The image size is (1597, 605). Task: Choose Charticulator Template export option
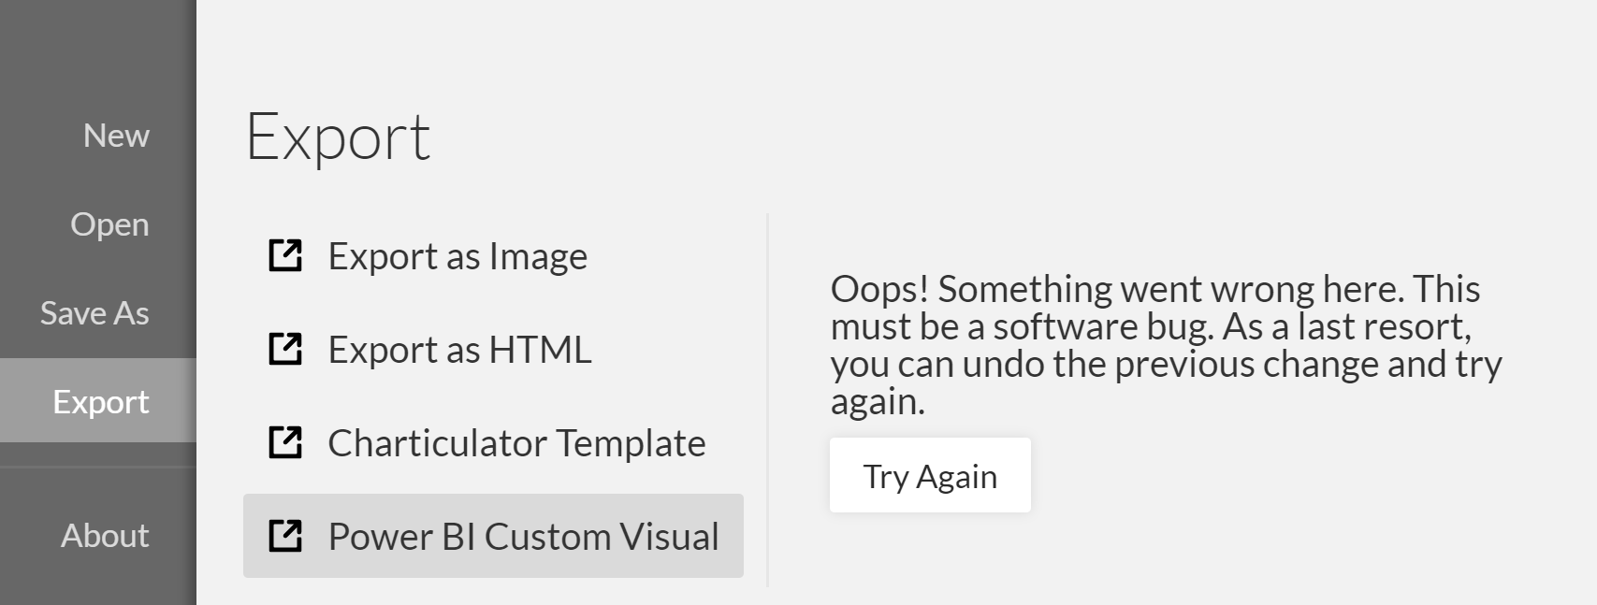[515, 443]
